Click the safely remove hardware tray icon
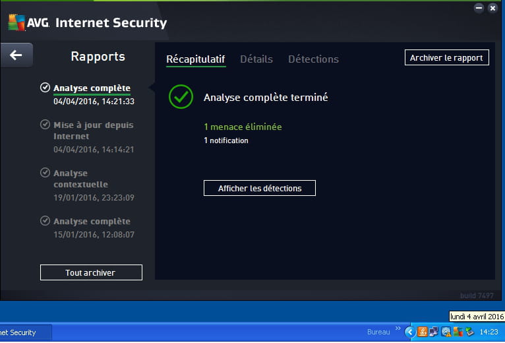Screen dimensions: 505x343 point(470,332)
